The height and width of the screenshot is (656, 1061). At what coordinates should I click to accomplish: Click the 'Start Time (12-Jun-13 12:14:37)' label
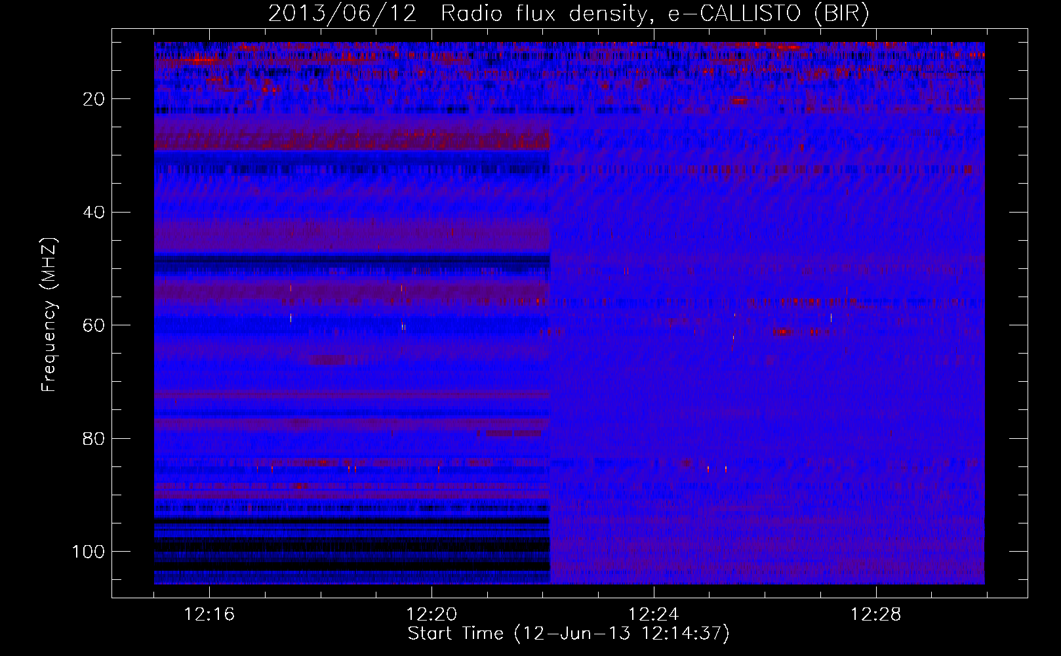(569, 634)
